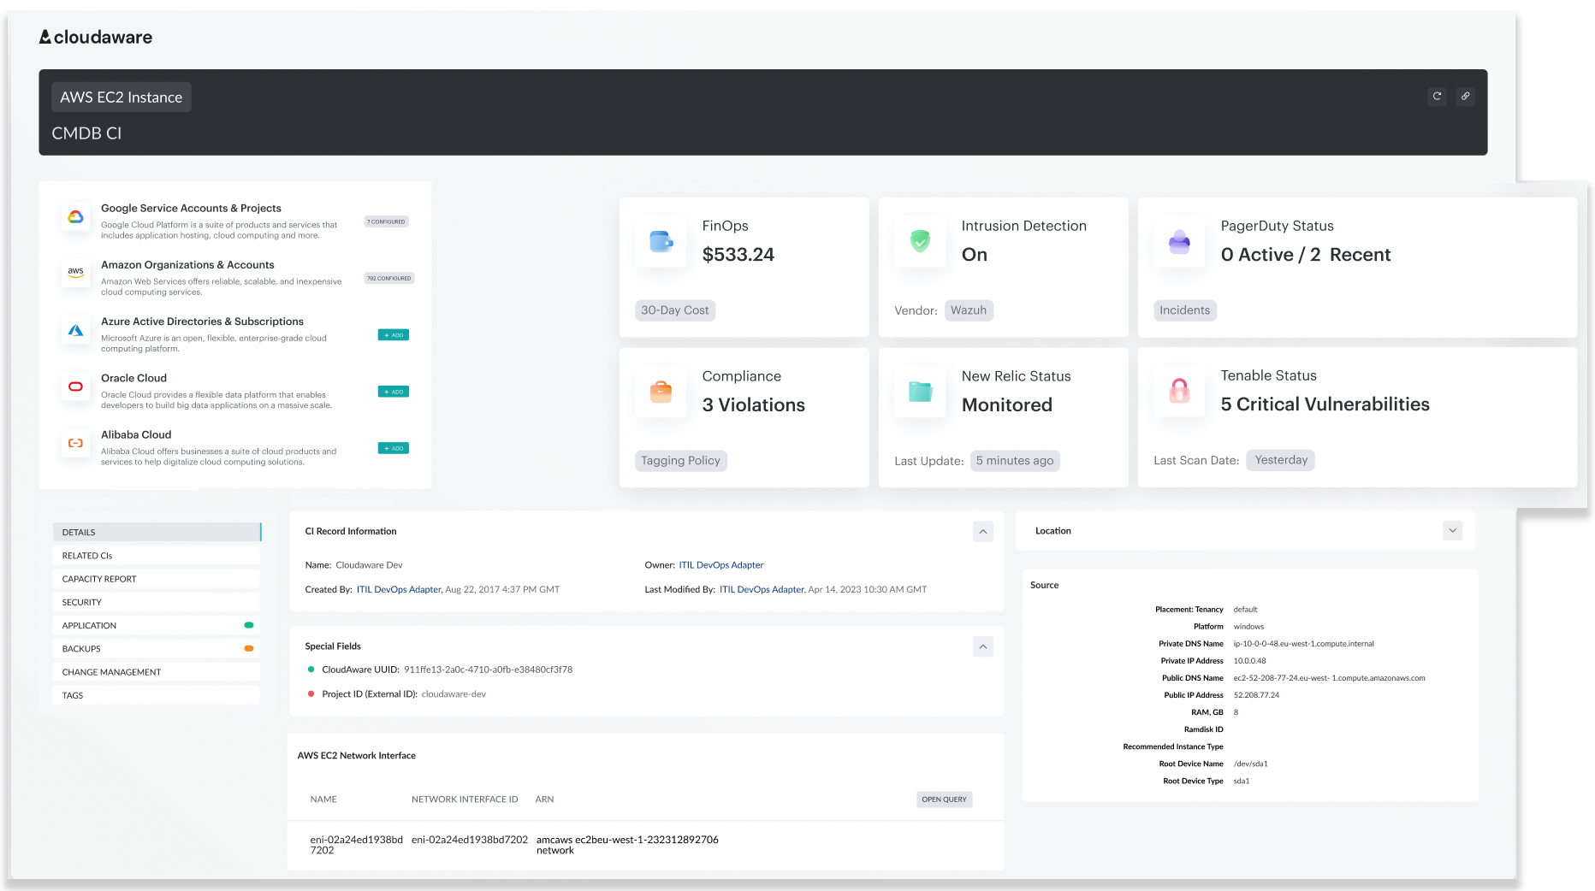
Task: Click the AWS logo icon
Action: pyautogui.click(x=75, y=274)
